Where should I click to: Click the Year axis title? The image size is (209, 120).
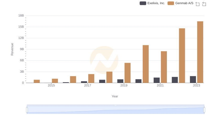115,96
